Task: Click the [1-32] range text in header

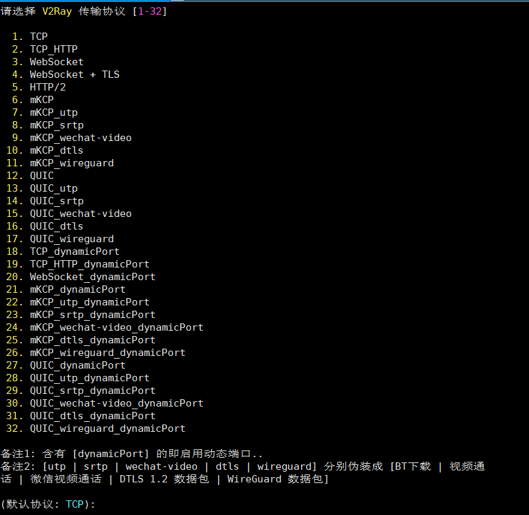Action: [149, 11]
